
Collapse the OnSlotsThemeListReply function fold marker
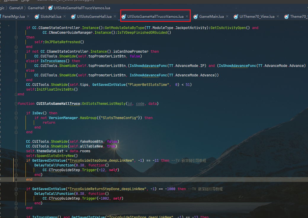tap(16, 104)
